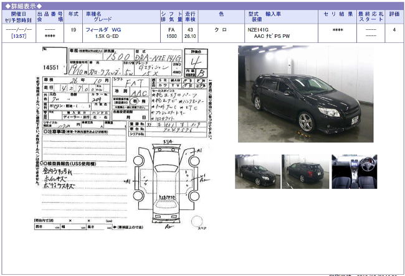Click the ◆詳細表示◆ title bar text
The height and width of the screenshot is (276, 405).
[x=24, y=6]
